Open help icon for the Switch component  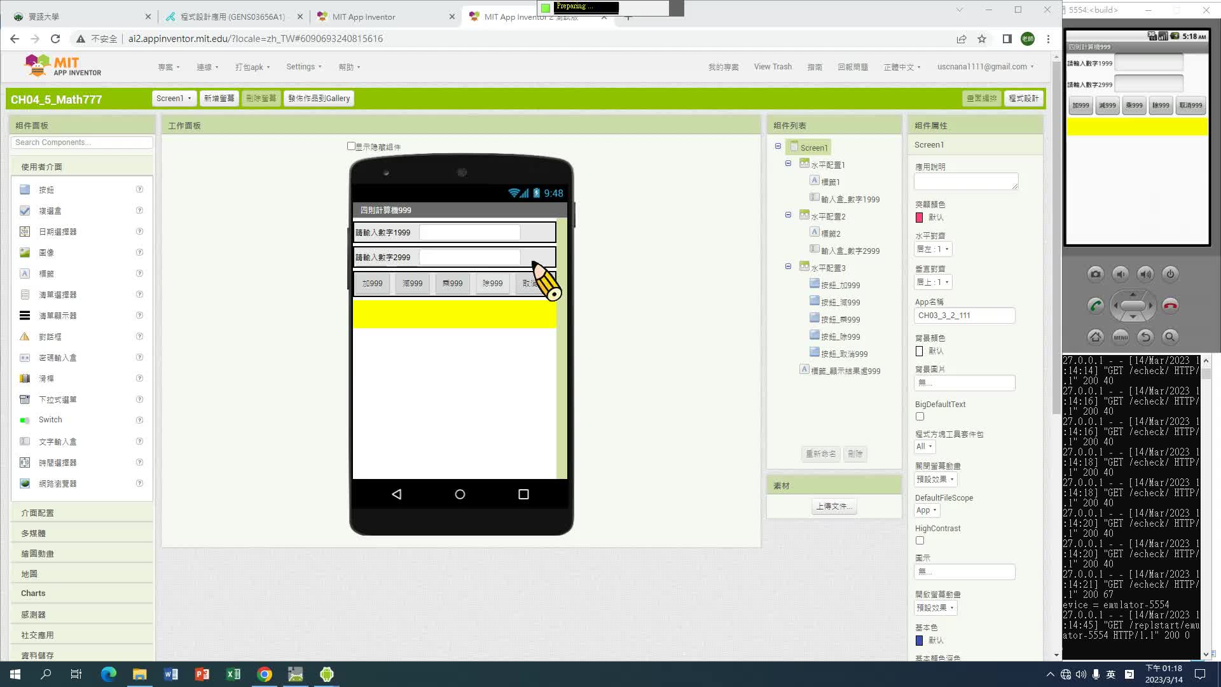[x=139, y=420]
